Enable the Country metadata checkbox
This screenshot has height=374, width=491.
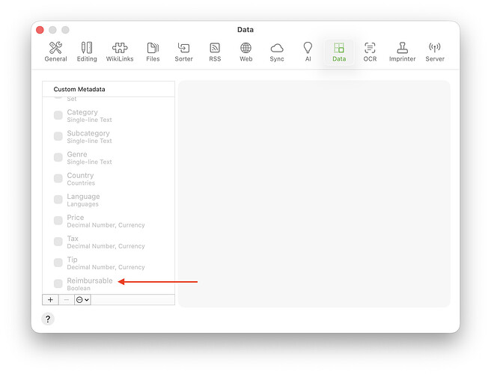point(58,178)
